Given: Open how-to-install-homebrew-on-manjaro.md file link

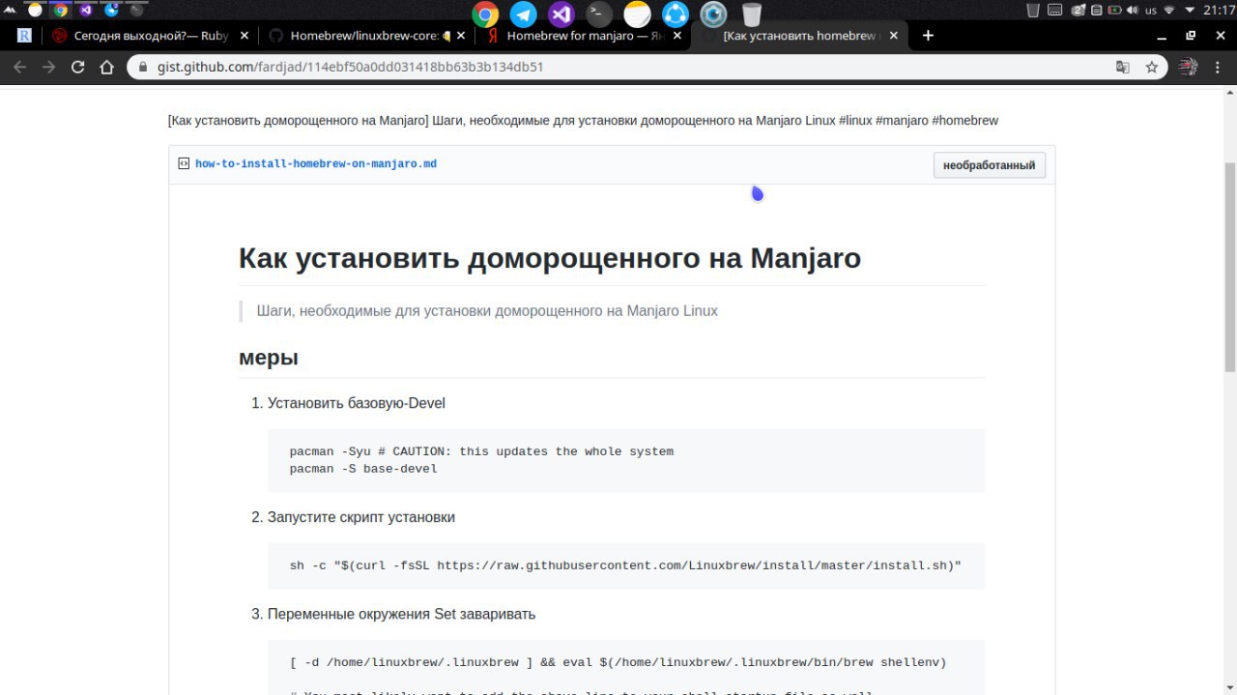Looking at the screenshot, I should (315, 164).
